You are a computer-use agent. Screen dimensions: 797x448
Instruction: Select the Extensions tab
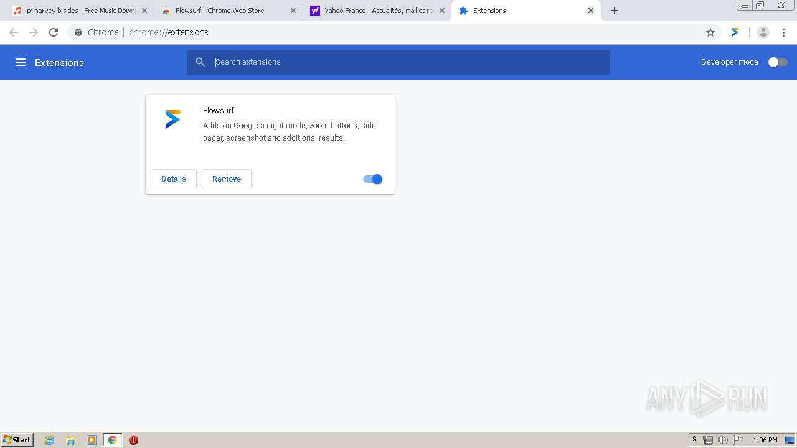click(526, 11)
